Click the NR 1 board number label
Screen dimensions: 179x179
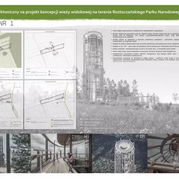coord(7,23)
